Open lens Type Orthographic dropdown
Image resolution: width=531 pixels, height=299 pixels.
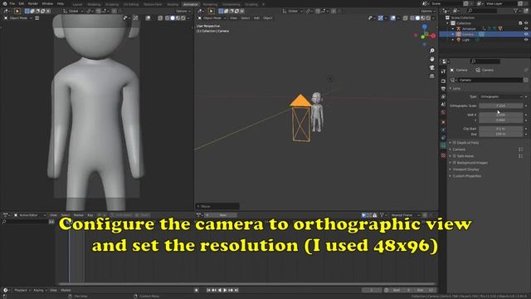(x=501, y=96)
